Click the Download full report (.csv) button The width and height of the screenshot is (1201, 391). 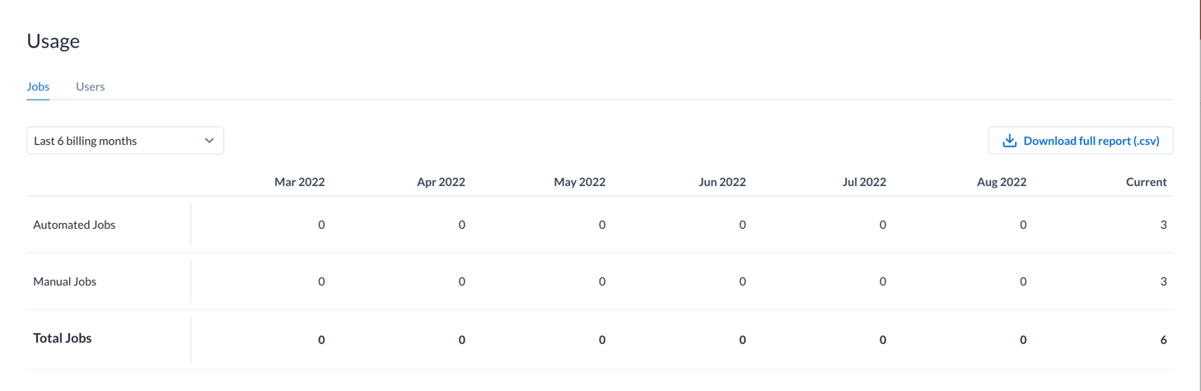click(x=1080, y=141)
